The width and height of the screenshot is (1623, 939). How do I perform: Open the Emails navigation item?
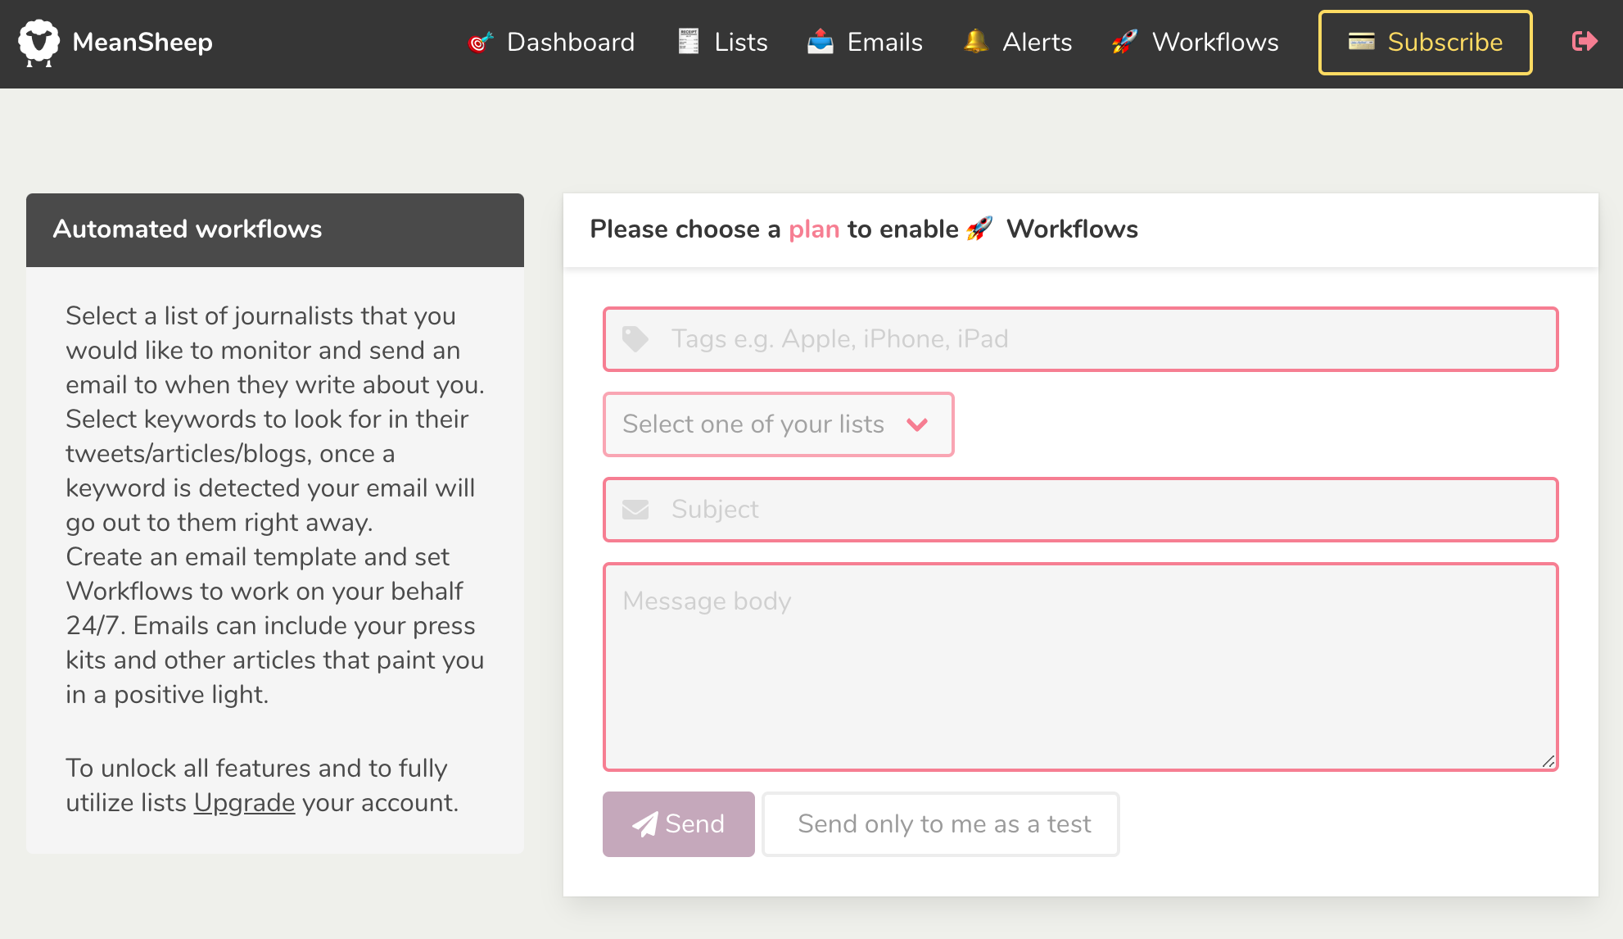(884, 42)
